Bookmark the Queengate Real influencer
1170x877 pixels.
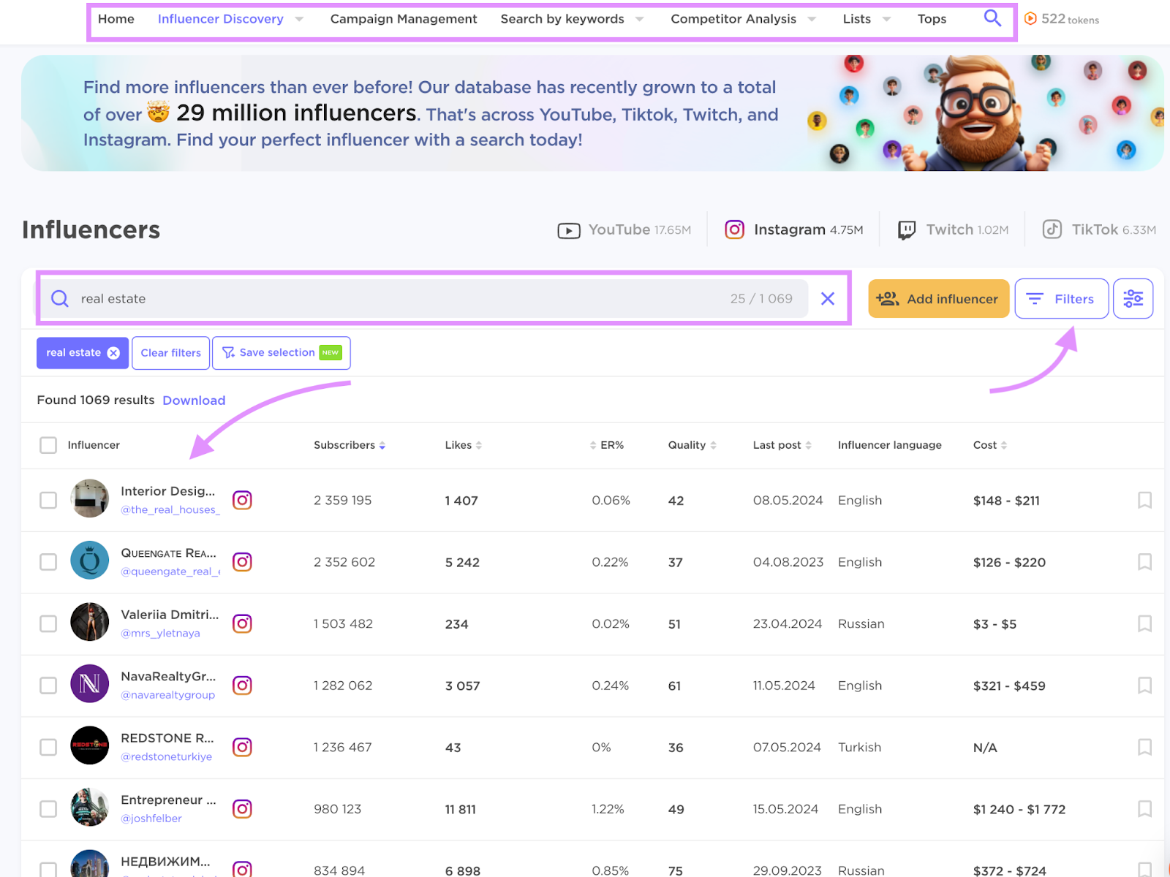point(1144,562)
